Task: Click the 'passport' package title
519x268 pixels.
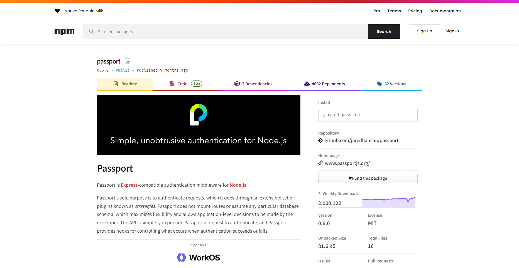Action: pyautogui.click(x=109, y=62)
